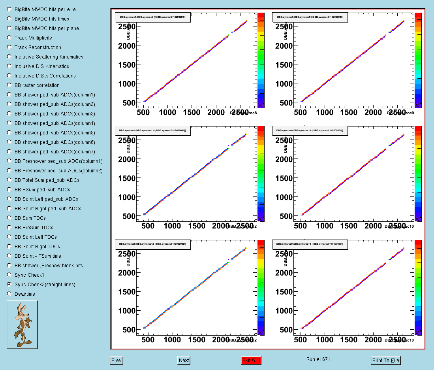Click color palette of syncroc8:syncroc12 plot
Screen dimensions: 434x370
(x=261, y=288)
